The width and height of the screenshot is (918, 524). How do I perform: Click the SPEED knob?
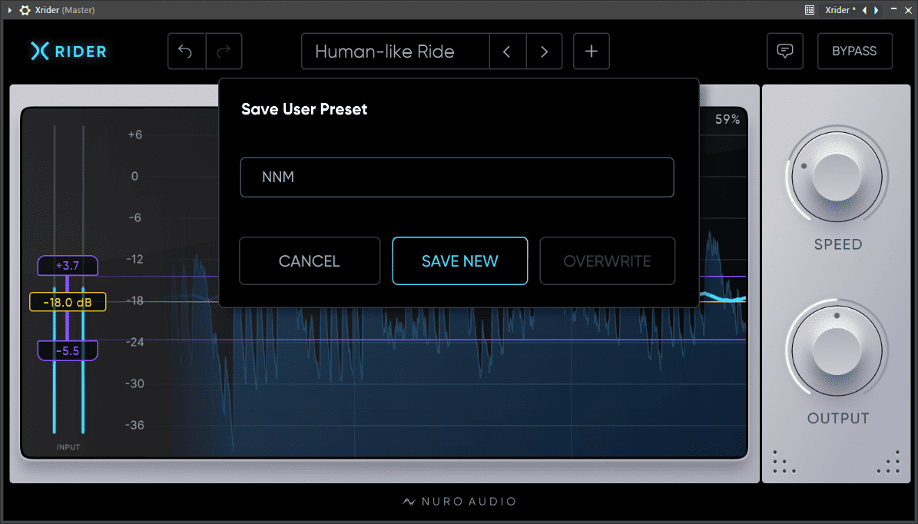click(x=837, y=176)
